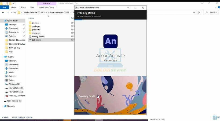Open pinned Pictures under Quick access
The image size is (220, 121).
12,36
